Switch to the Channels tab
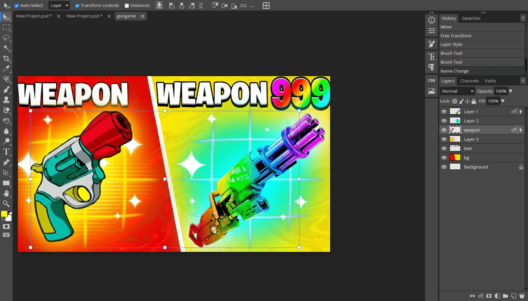Image resolution: width=528 pixels, height=301 pixels. (x=470, y=81)
